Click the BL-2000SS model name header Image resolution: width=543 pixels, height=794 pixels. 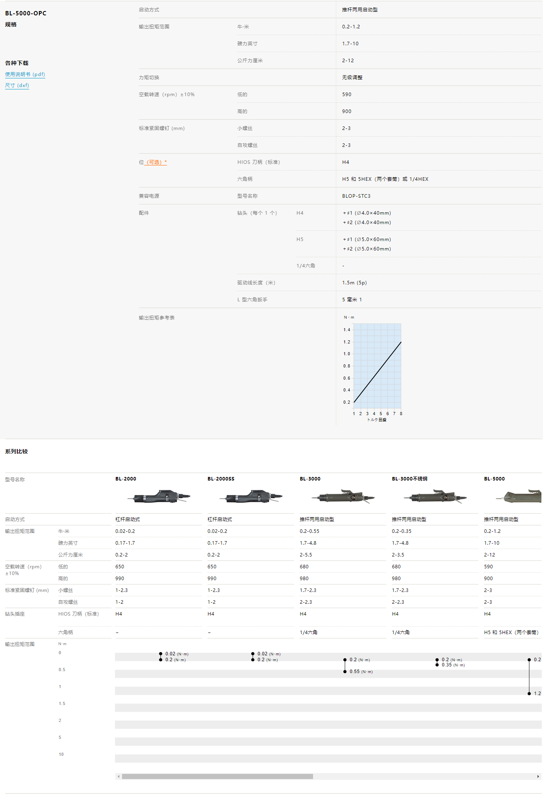tap(221, 479)
